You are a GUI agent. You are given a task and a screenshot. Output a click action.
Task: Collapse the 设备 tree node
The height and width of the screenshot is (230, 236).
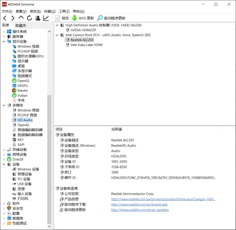coord(4,164)
